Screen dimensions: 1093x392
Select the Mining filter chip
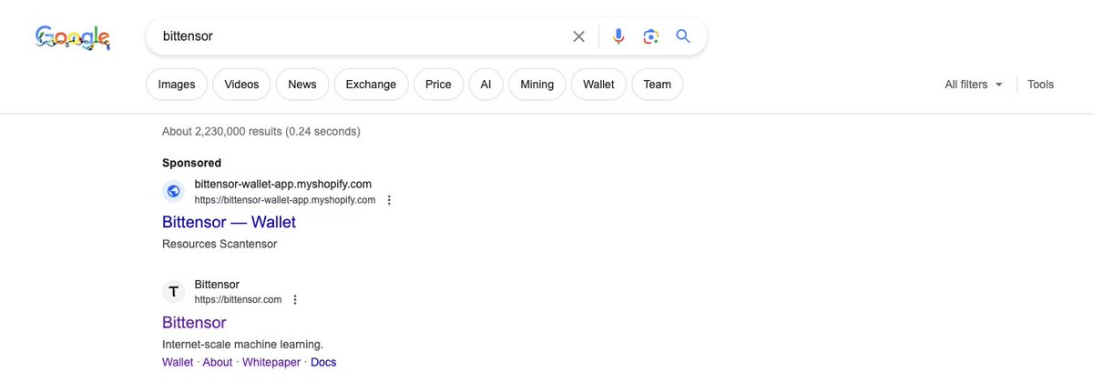pyautogui.click(x=536, y=85)
